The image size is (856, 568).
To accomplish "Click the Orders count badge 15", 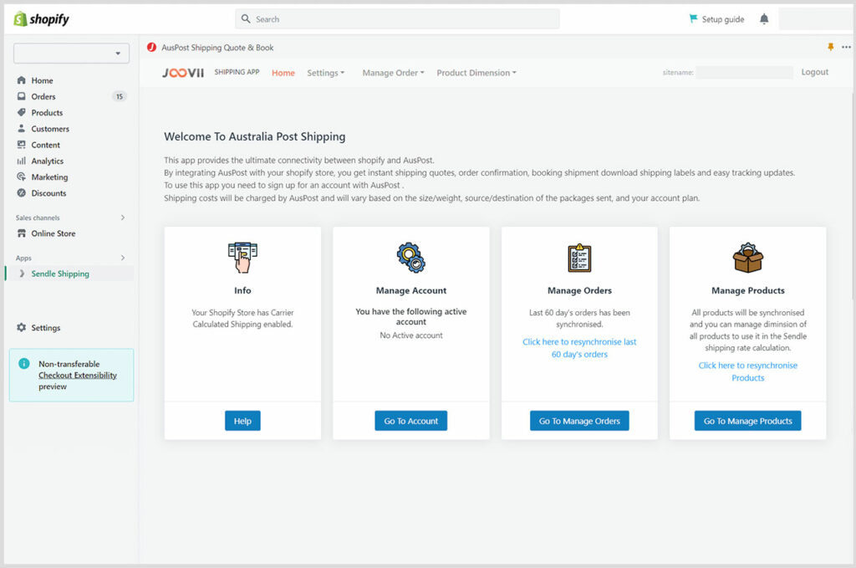I will [x=120, y=97].
